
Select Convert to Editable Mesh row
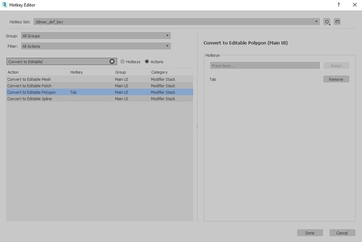(100, 79)
